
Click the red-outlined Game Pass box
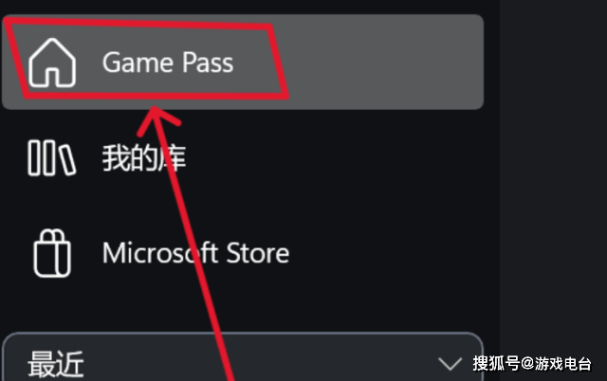[147, 61]
